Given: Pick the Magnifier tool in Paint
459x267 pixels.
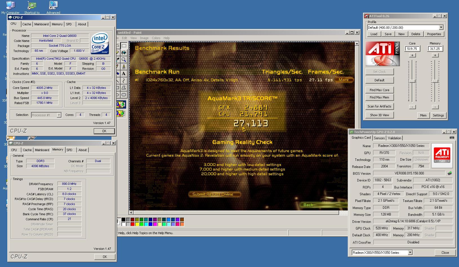Looking at the screenshot, I should 124,60.
